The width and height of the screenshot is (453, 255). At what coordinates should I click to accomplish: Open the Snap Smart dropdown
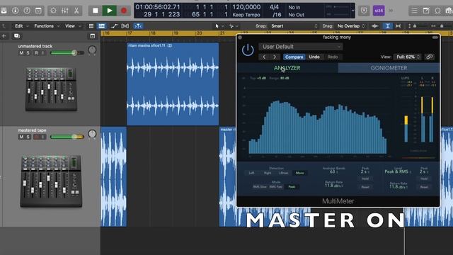(294, 26)
